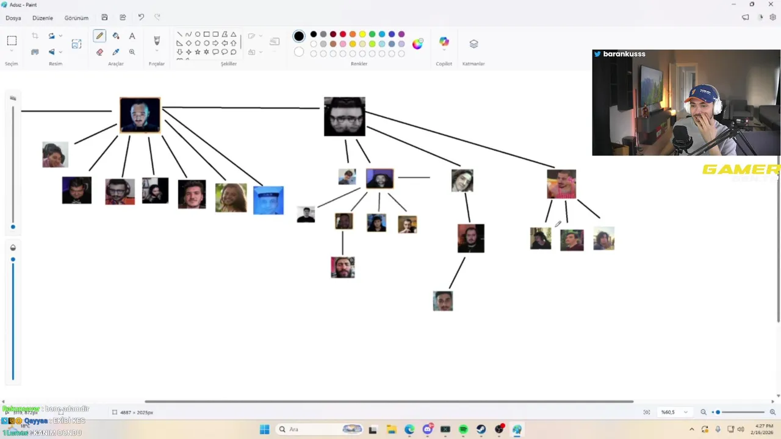Undo the last action
The width and height of the screenshot is (781, 439).
(141, 18)
